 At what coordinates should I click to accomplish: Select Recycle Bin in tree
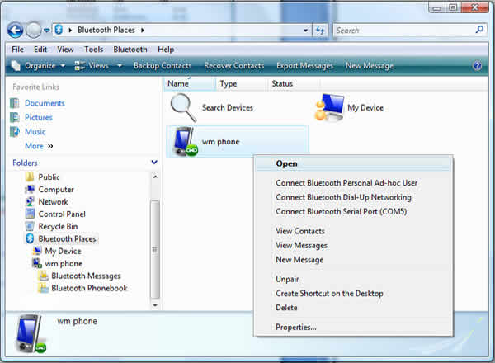[58, 226]
